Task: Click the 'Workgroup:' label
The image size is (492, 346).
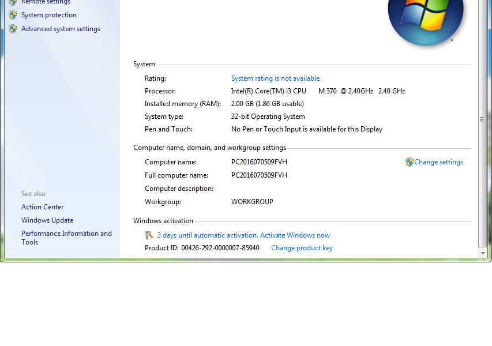Action: click(163, 202)
